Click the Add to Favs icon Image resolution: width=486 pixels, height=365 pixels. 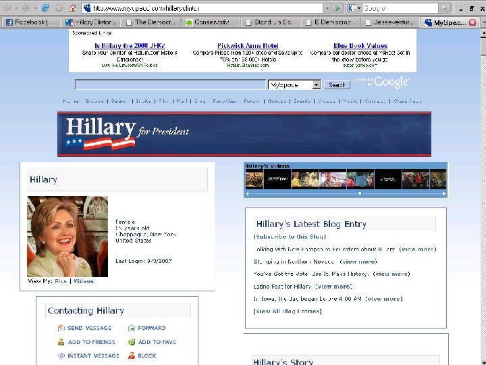(x=132, y=342)
